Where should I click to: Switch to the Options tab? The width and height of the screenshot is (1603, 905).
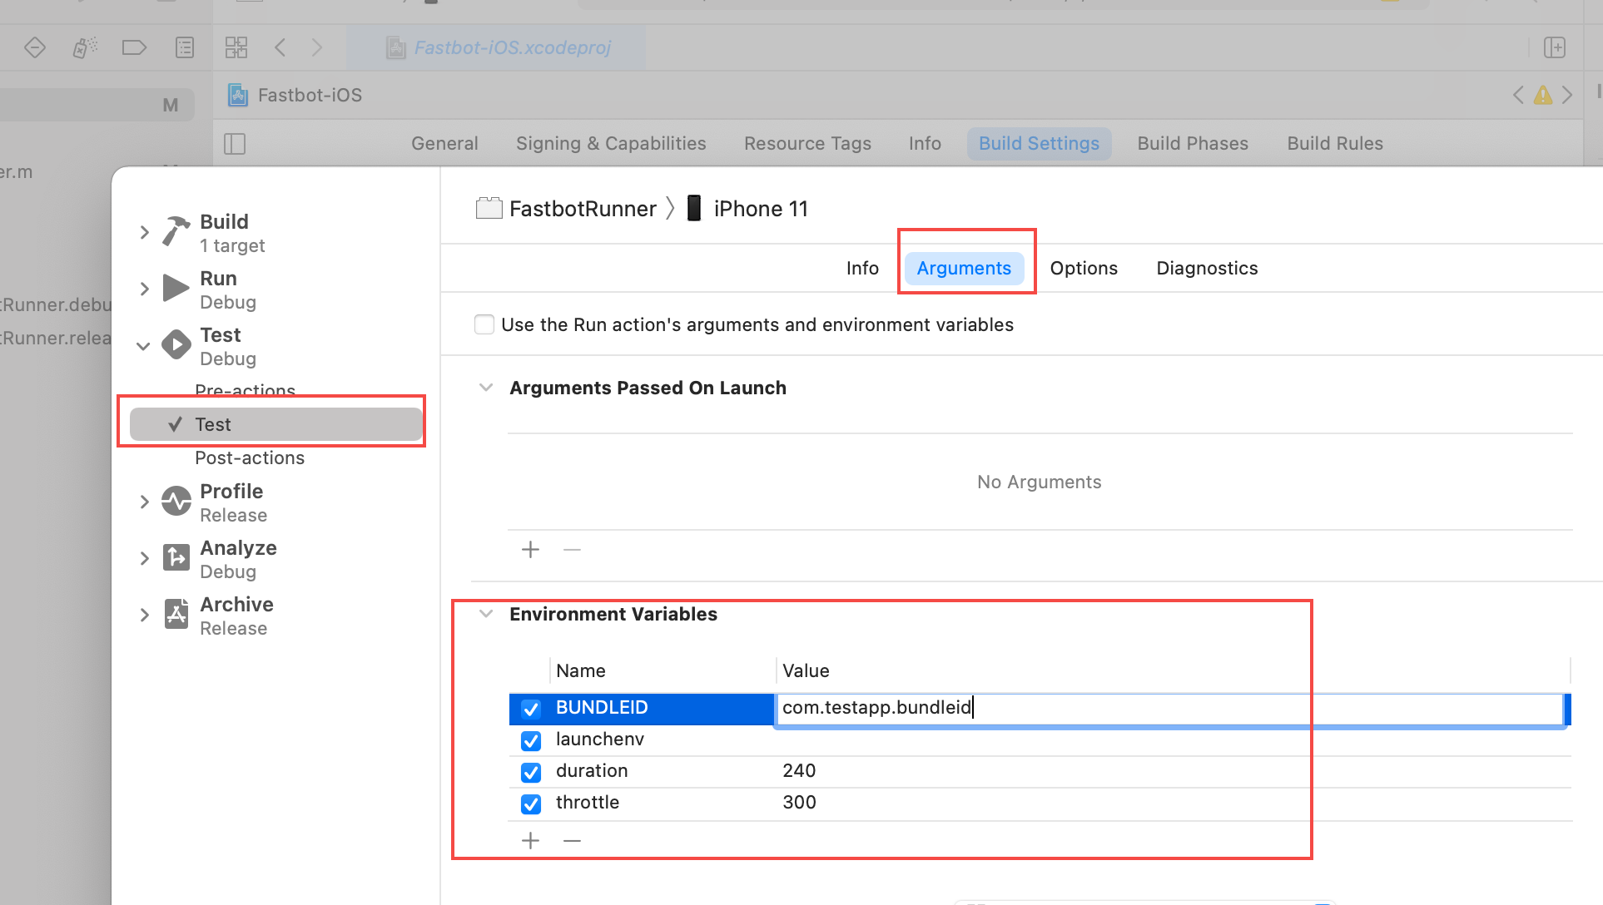click(x=1084, y=268)
